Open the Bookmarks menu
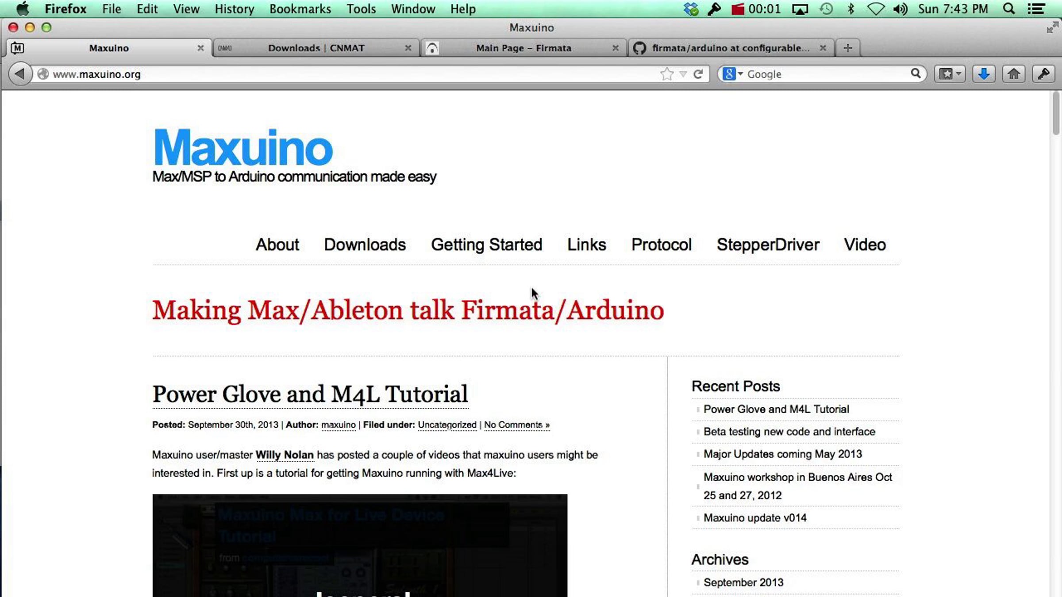 coord(300,9)
